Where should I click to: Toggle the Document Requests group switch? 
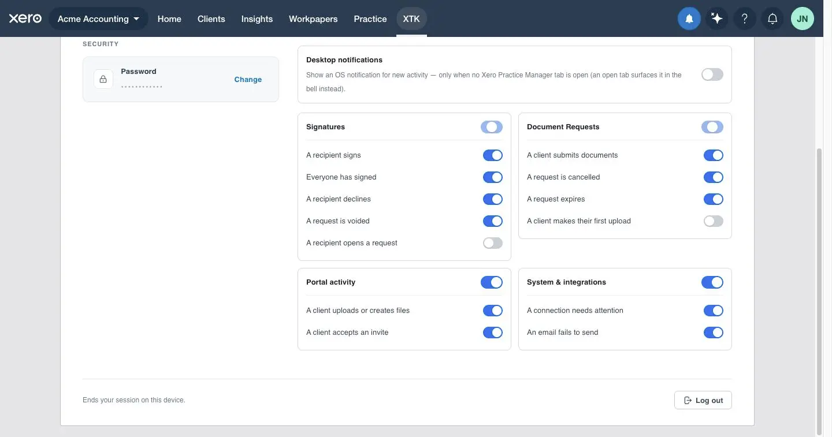[712, 127]
